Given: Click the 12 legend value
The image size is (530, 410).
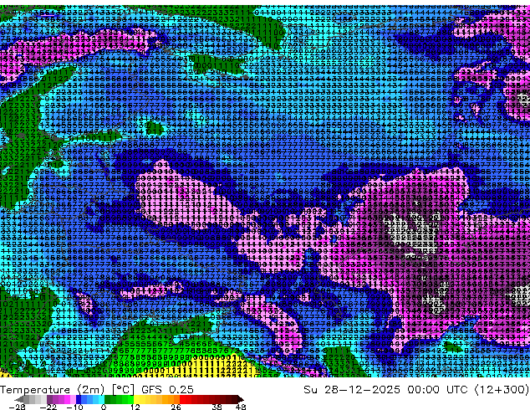Looking at the screenshot, I should 135,407.
